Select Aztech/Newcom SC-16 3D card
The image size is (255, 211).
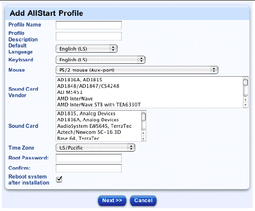pos(98,132)
